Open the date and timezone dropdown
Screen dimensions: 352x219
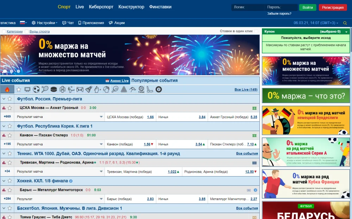pyautogui.click(x=316, y=23)
